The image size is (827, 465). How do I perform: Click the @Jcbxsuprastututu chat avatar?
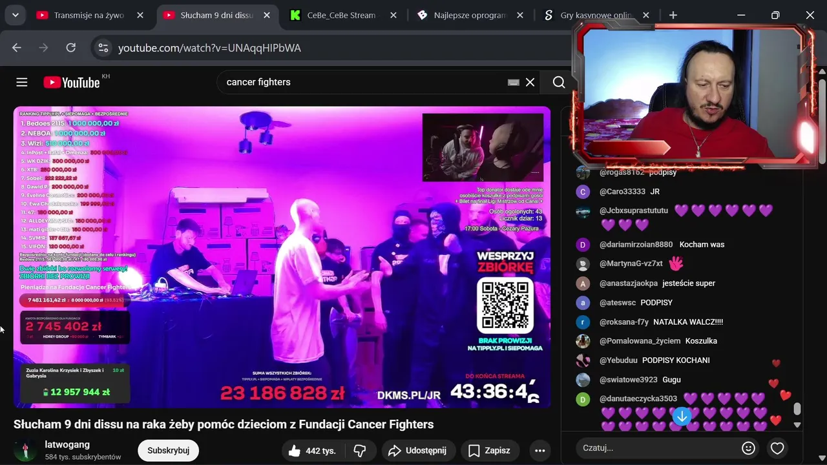[x=583, y=211]
